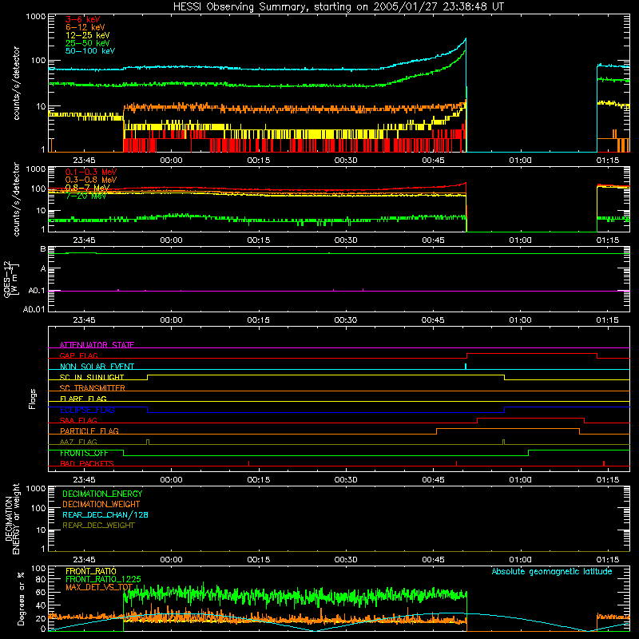Click the top panel 00:30 time tick label
Screen dimensions: 639x639
click(x=346, y=161)
